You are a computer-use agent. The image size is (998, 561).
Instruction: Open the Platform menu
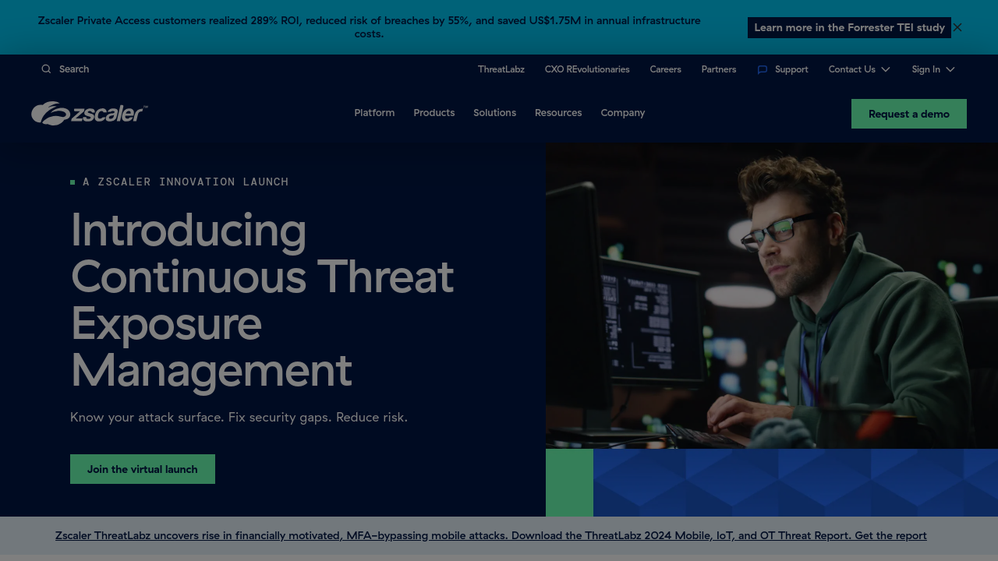[374, 113]
